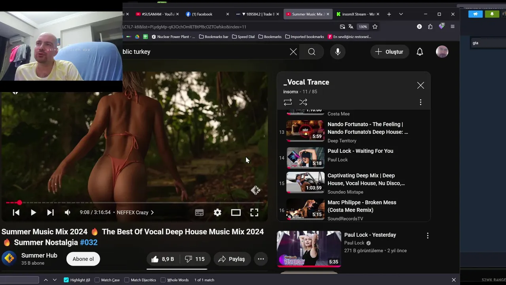
Task: Switch to theater mode view
Action: coord(236,213)
